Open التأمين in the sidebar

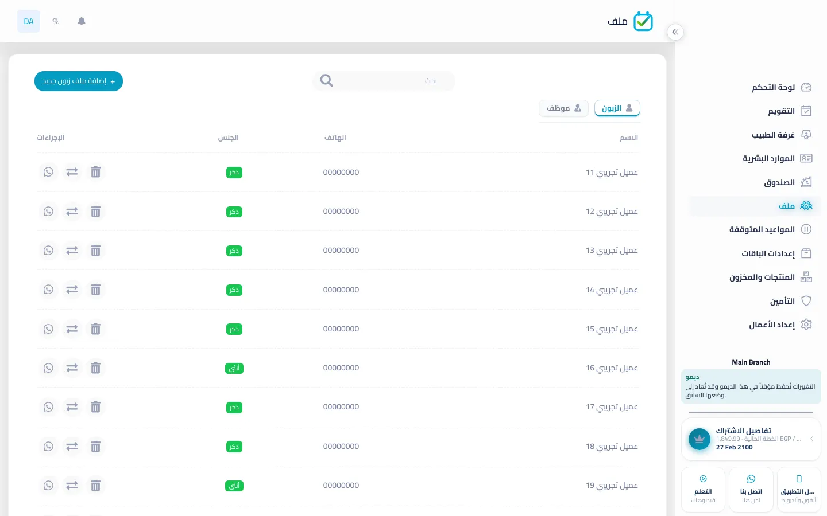(755, 301)
